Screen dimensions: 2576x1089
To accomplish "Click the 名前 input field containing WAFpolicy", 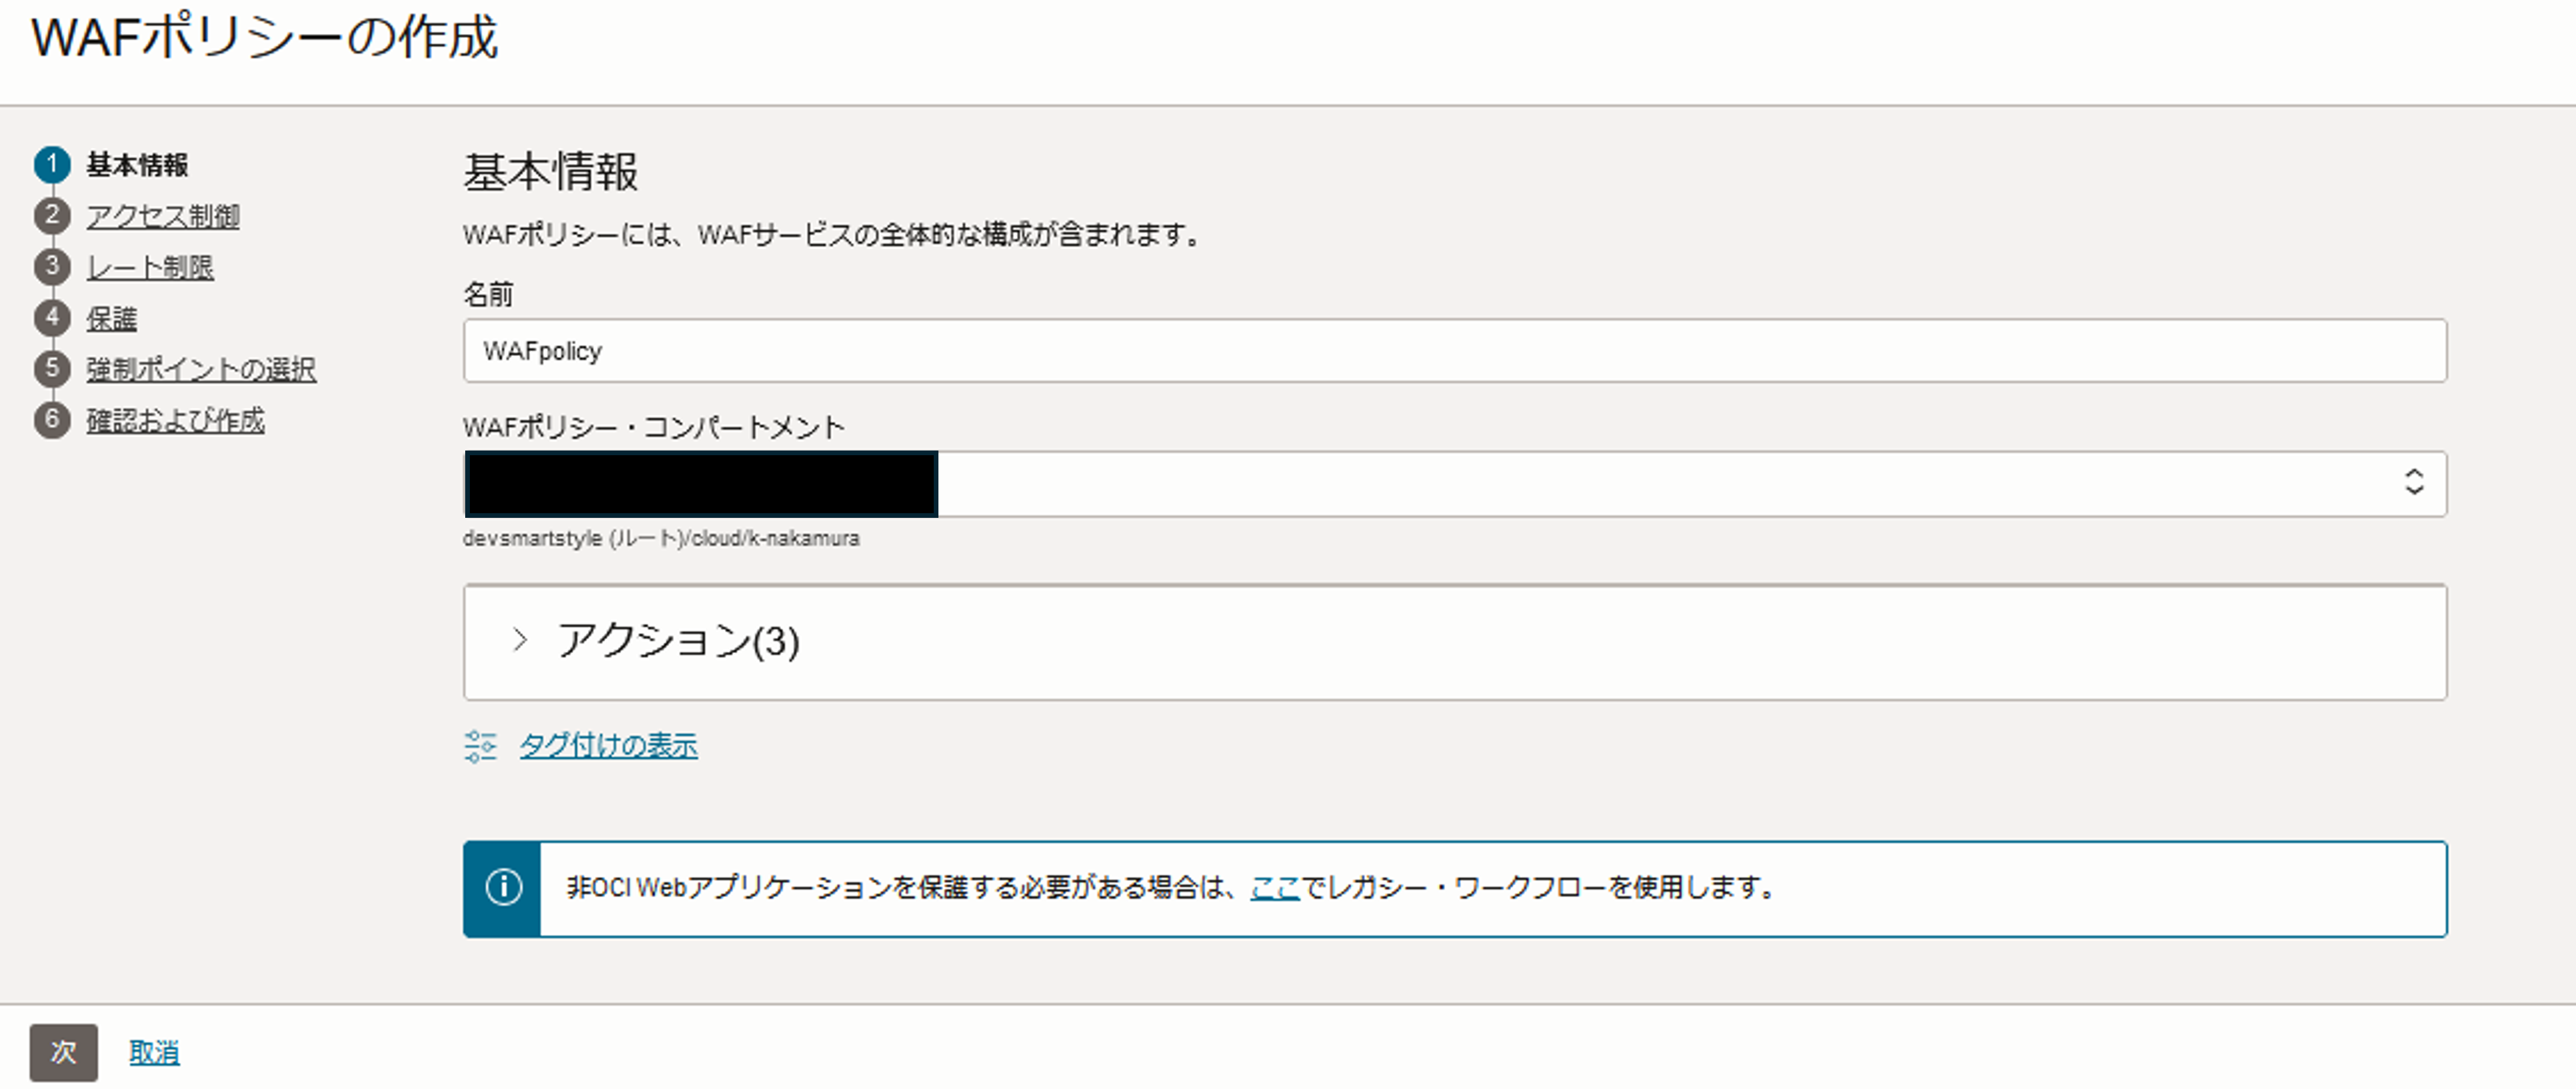I will click(1455, 351).
